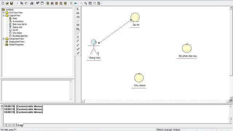Select the Object Link line tool
The image size is (233, 131).
(78, 33)
